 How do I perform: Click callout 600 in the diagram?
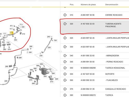(45, 76)
